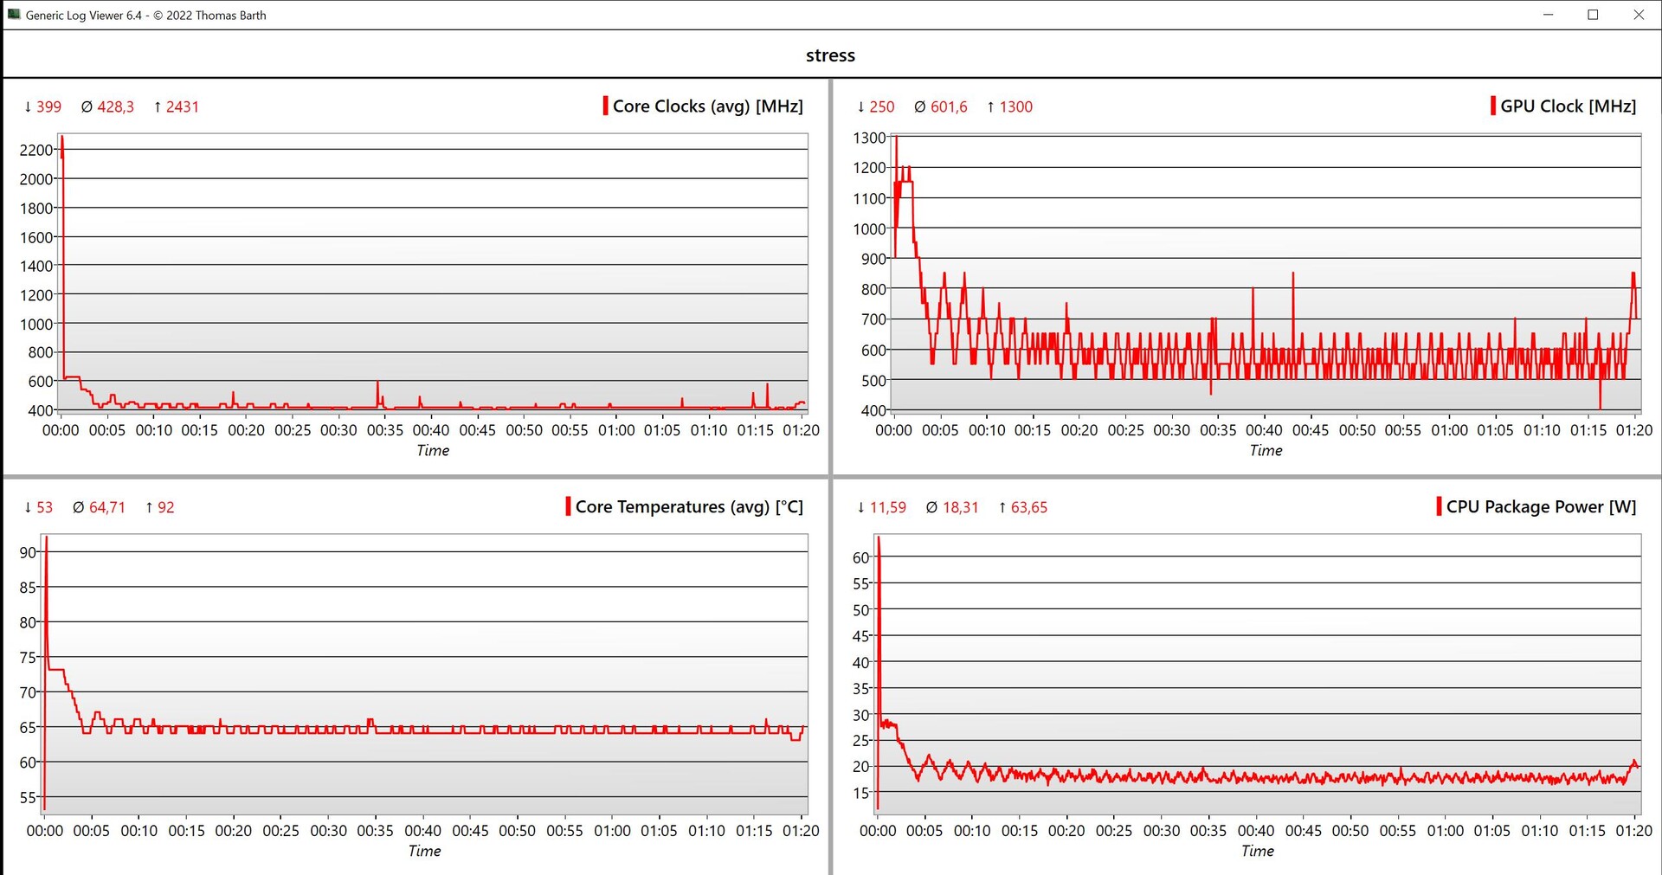Click the Core Temperatures minimum value 53
Viewport: 1662px width, 875px height.
[44, 508]
